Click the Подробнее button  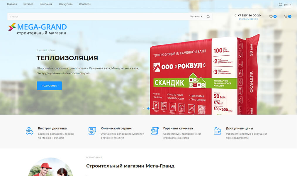coord(49,86)
